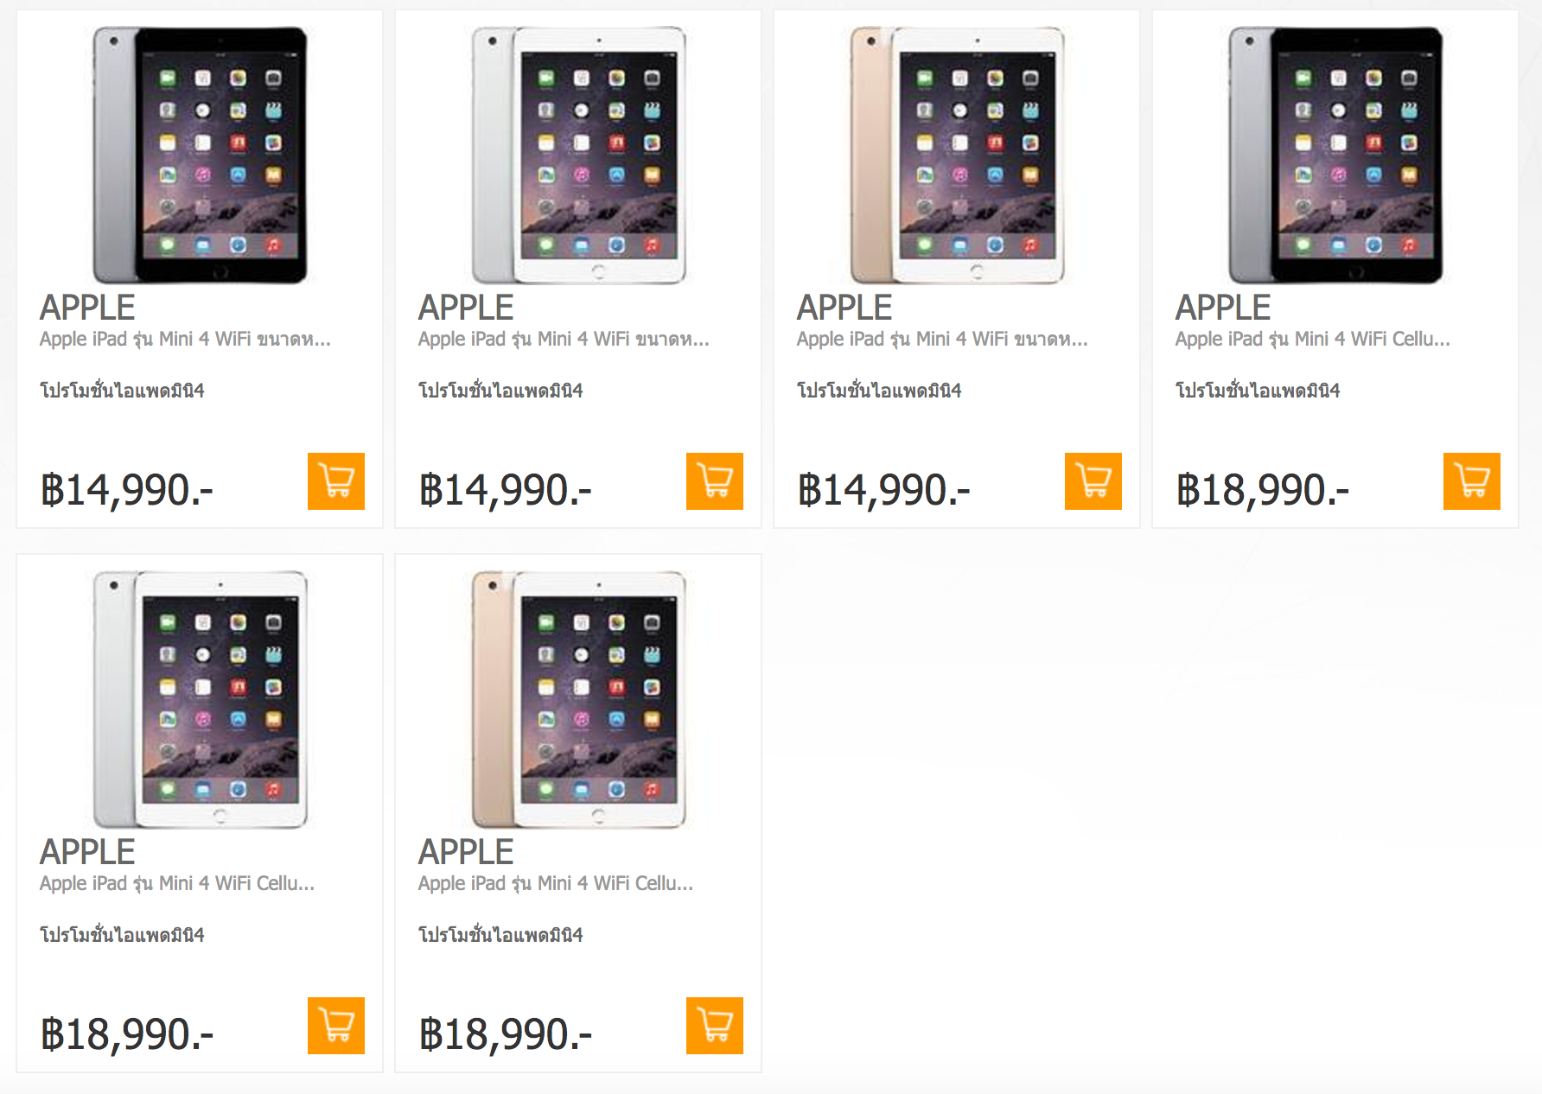
Task: Open the space gray ฿18,990 Cellular iPad image
Action: 1335,156
